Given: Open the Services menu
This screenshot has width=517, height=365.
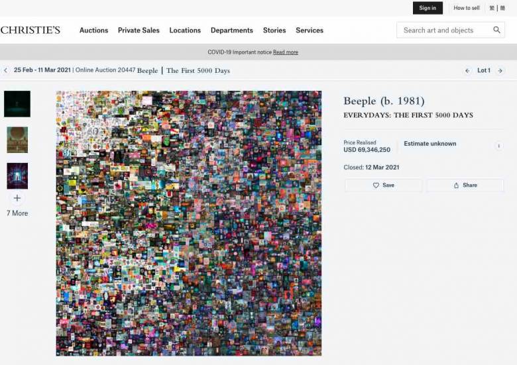Looking at the screenshot, I should pyautogui.click(x=310, y=30).
